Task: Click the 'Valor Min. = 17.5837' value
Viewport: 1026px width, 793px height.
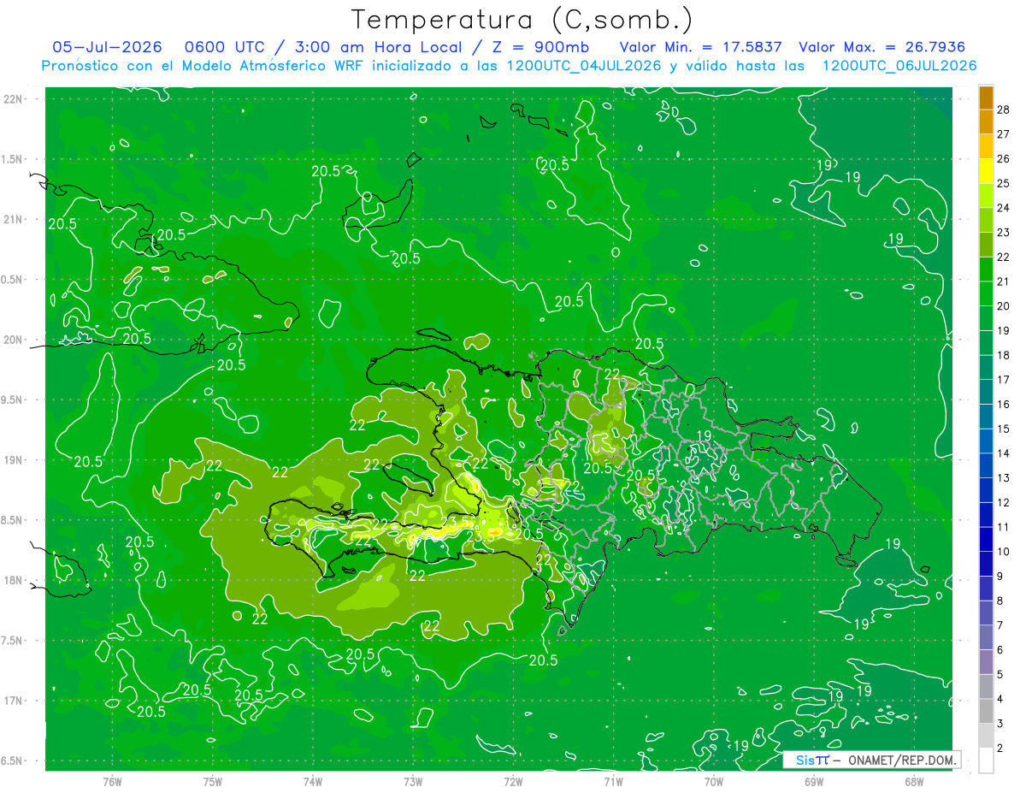Action: pos(699,48)
